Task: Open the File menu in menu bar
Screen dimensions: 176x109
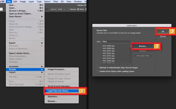Action: [9, 1]
